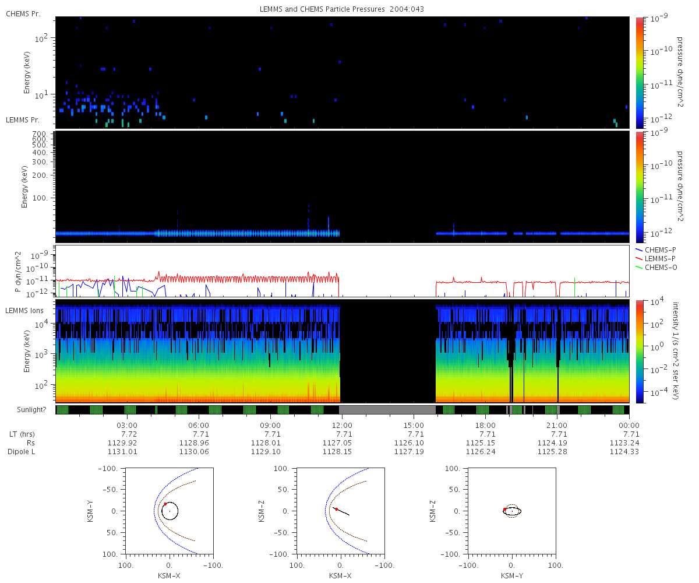Click the 'CHEMS Pr.' panel label
The image size is (699, 583).
tap(23, 13)
